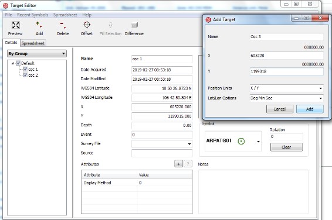Viewport: 332px width, 220px height.
Task: Click the WGS84 Longitude field
Action: tap(162, 98)
